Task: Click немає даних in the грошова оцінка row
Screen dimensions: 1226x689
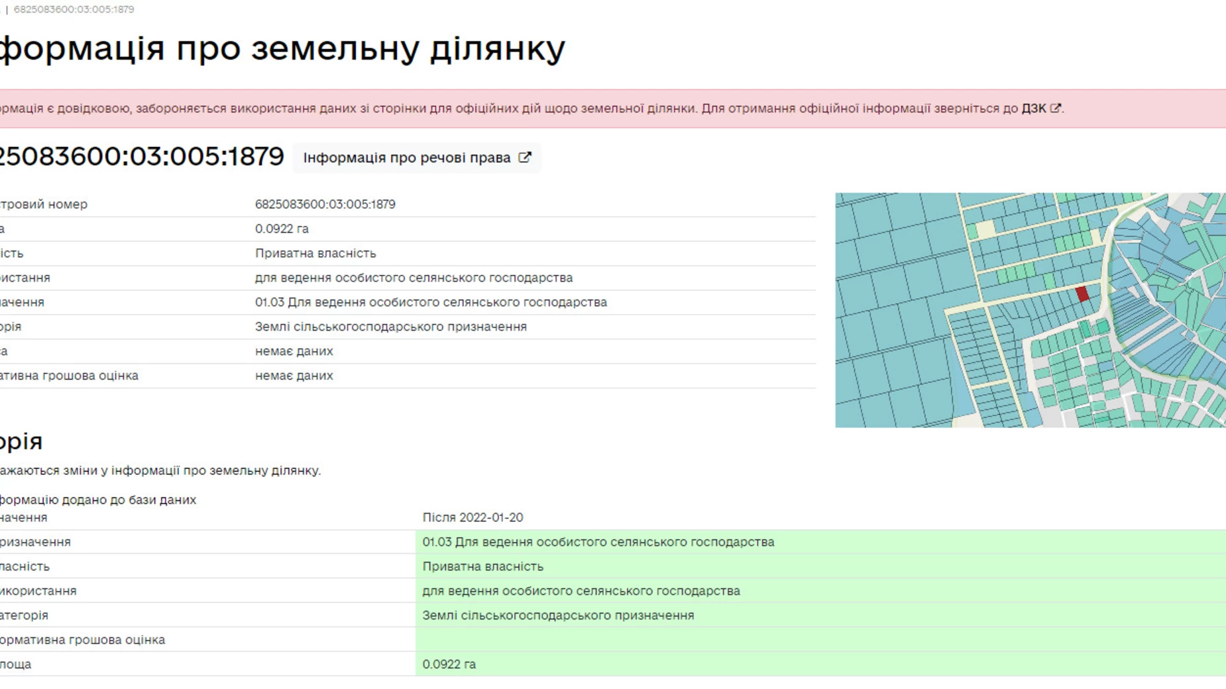Action: [294, 376]
